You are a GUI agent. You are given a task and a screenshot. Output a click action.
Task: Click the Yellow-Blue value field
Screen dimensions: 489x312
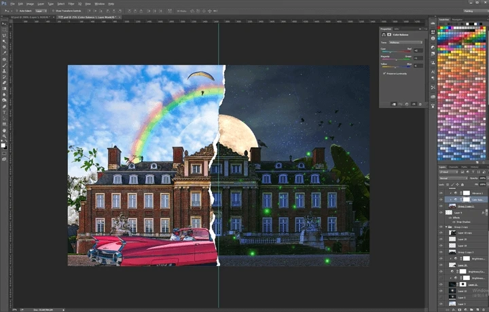coord(418,66)
